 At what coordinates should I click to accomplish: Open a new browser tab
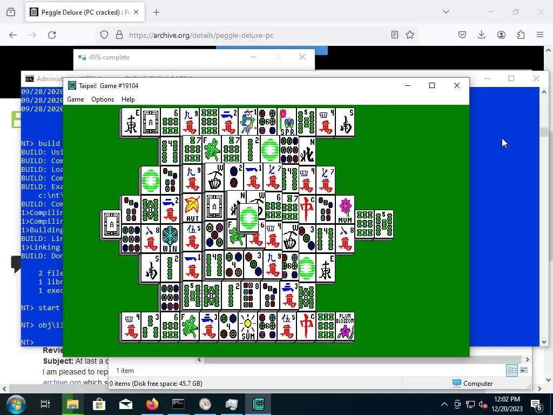157,12
